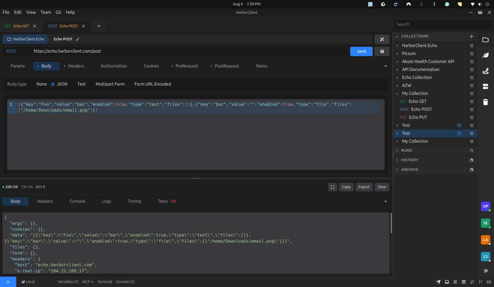
Task: Open the Trash icon in right sidebar
Action: click(x=486, y=102)
